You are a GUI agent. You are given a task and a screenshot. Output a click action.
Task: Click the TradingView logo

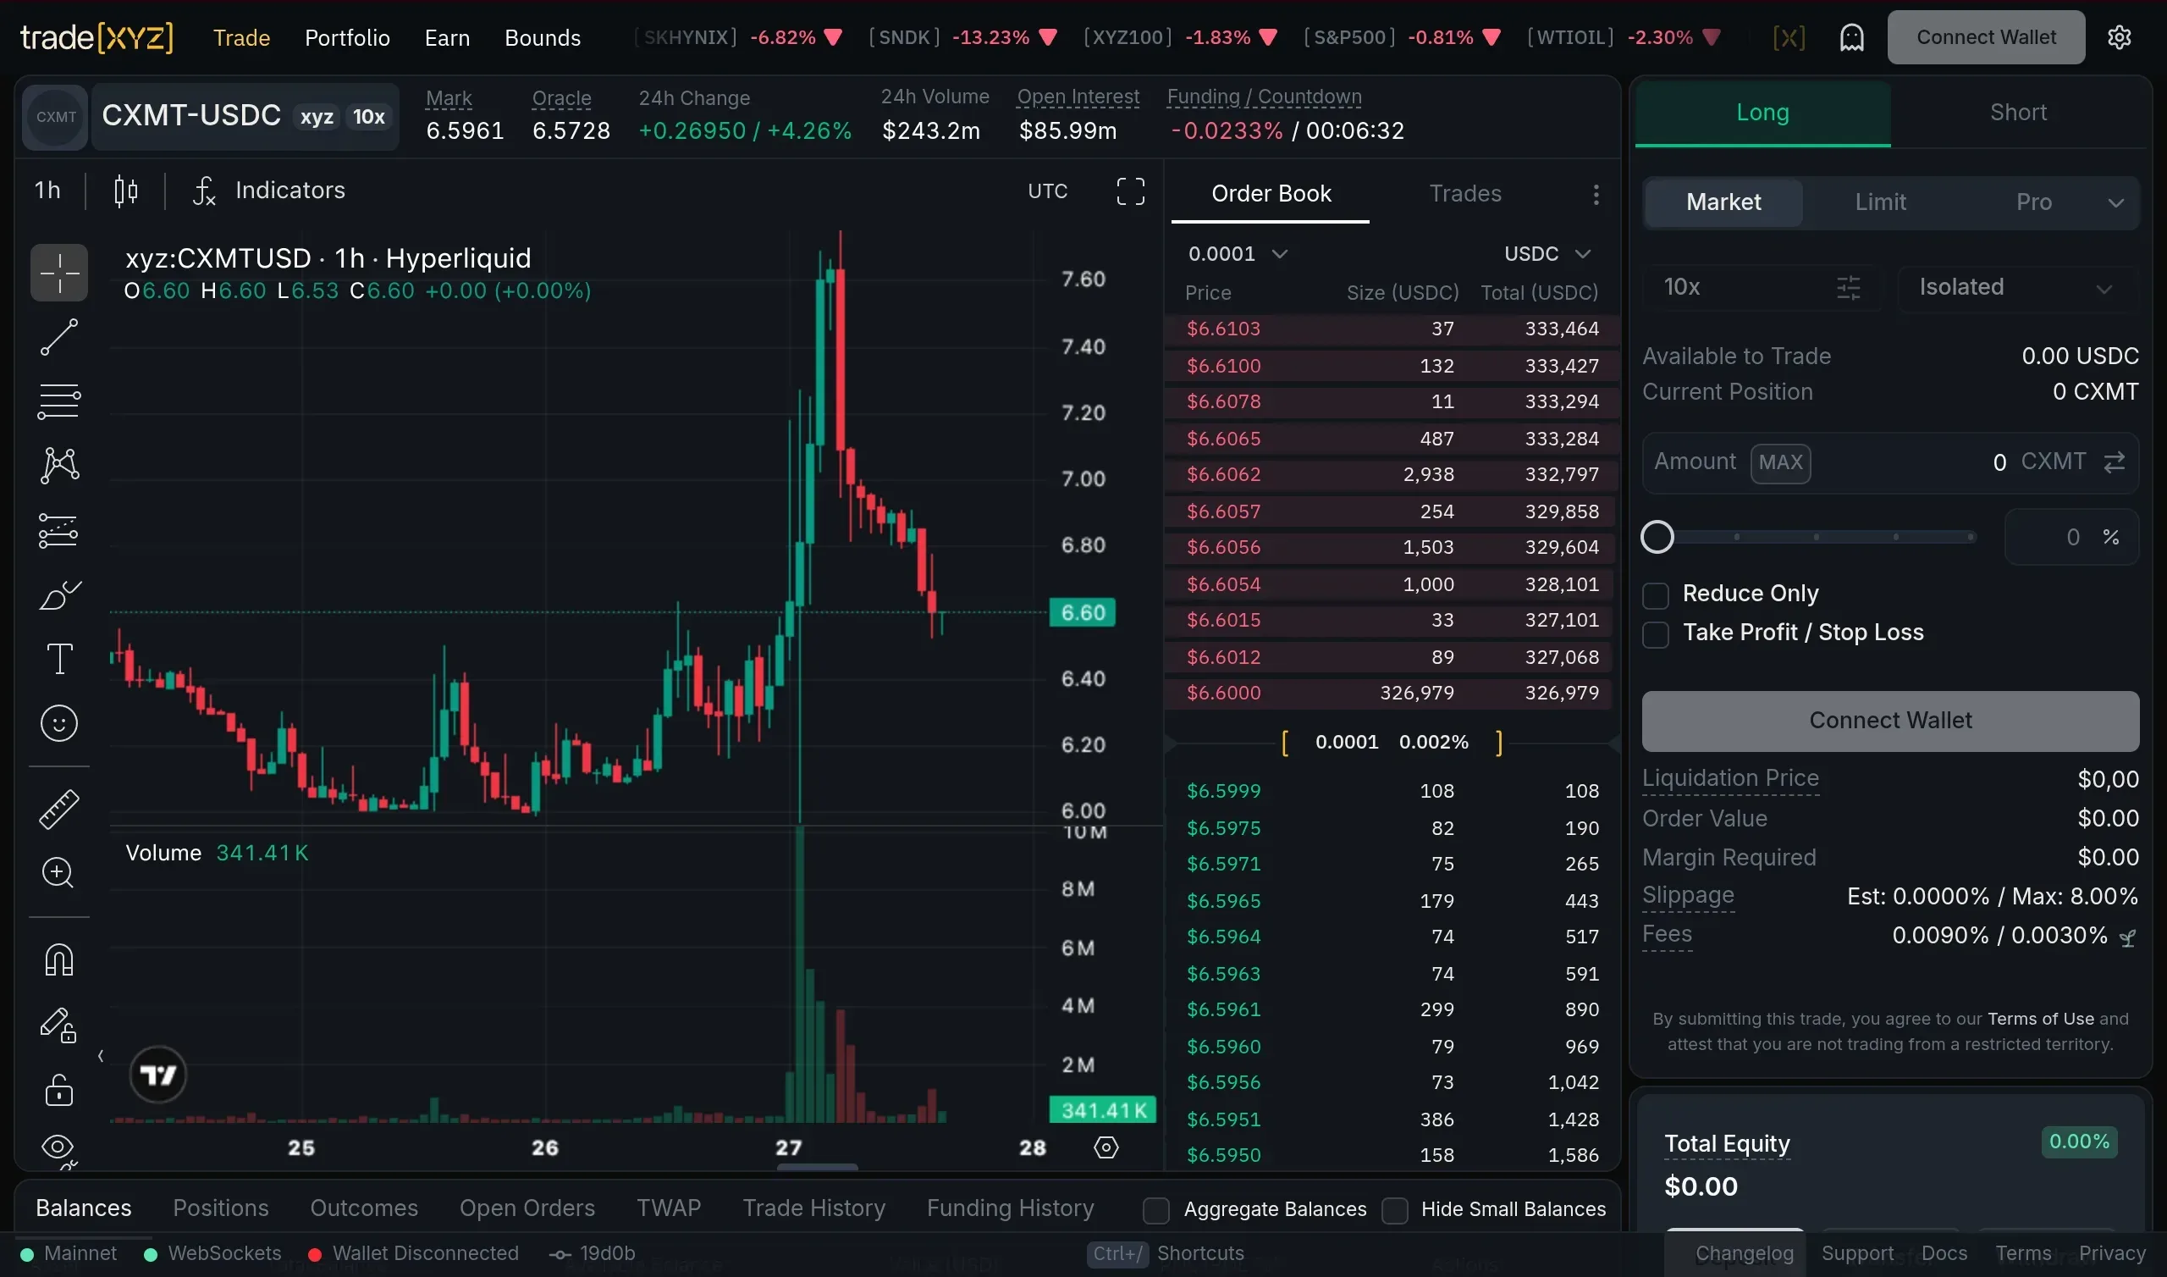(158, 1075)
